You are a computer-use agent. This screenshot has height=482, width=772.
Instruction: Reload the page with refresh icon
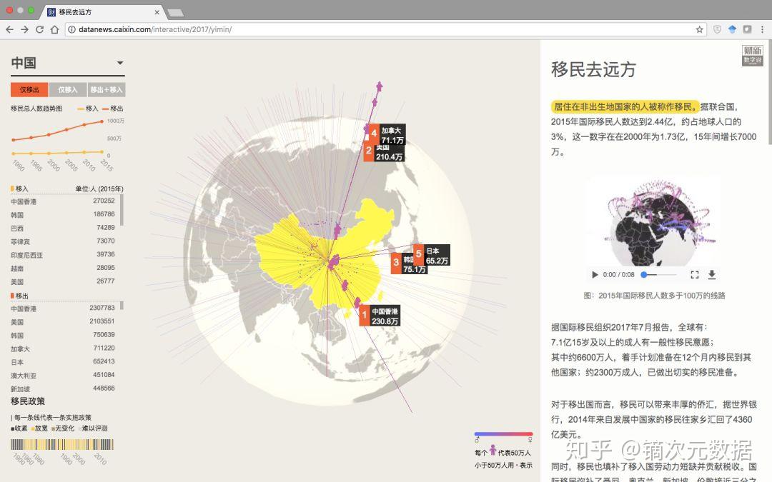coord(40,29)
